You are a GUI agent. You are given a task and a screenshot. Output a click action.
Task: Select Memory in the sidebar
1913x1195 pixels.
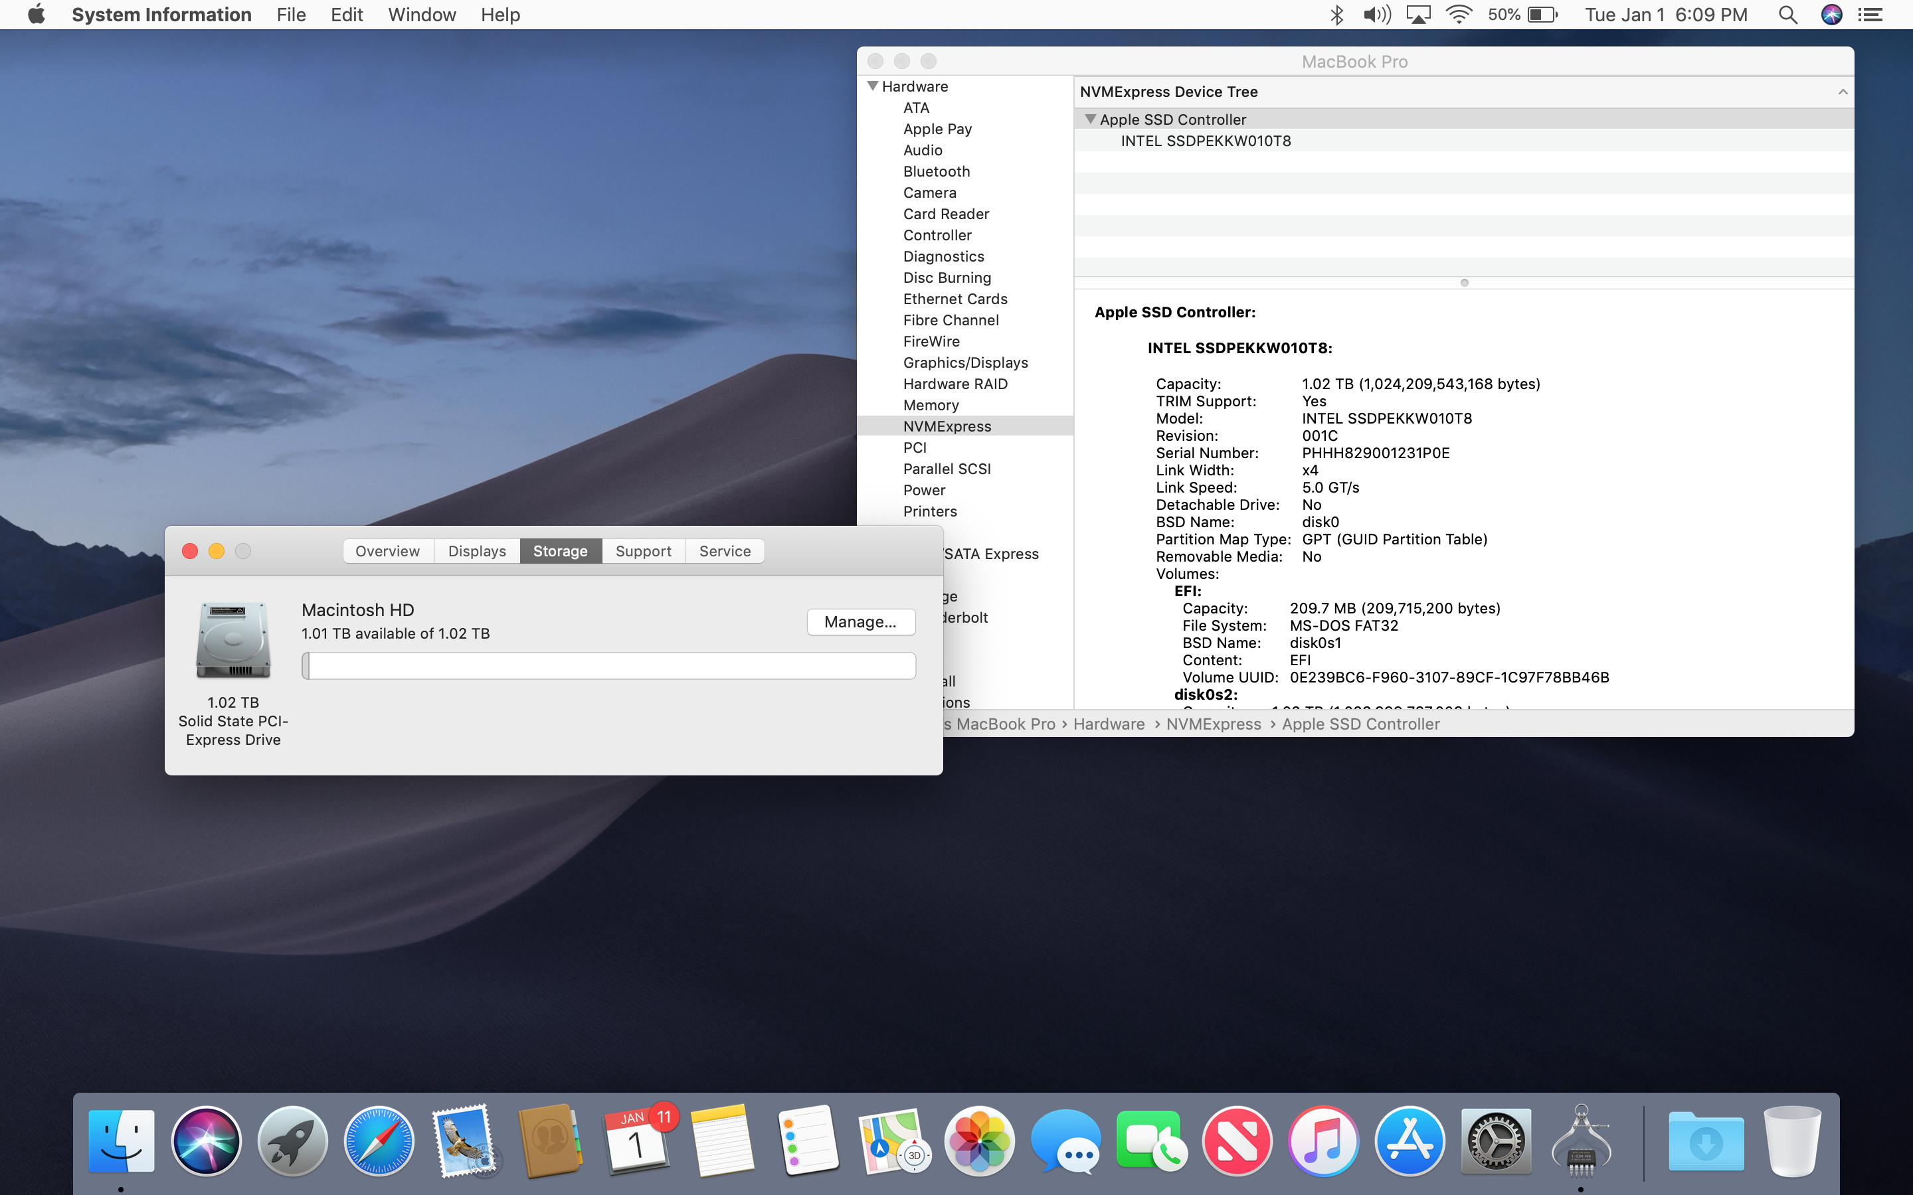[931, 406]
